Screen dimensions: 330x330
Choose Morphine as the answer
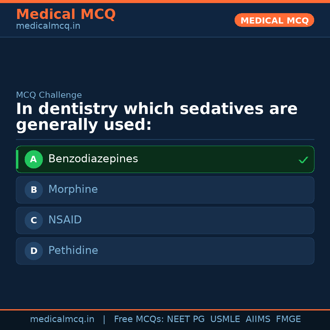point(73,189)
